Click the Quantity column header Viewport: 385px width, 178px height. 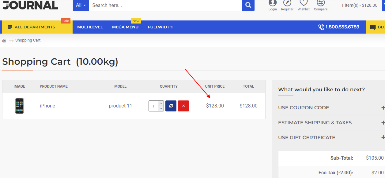[169, 86]
